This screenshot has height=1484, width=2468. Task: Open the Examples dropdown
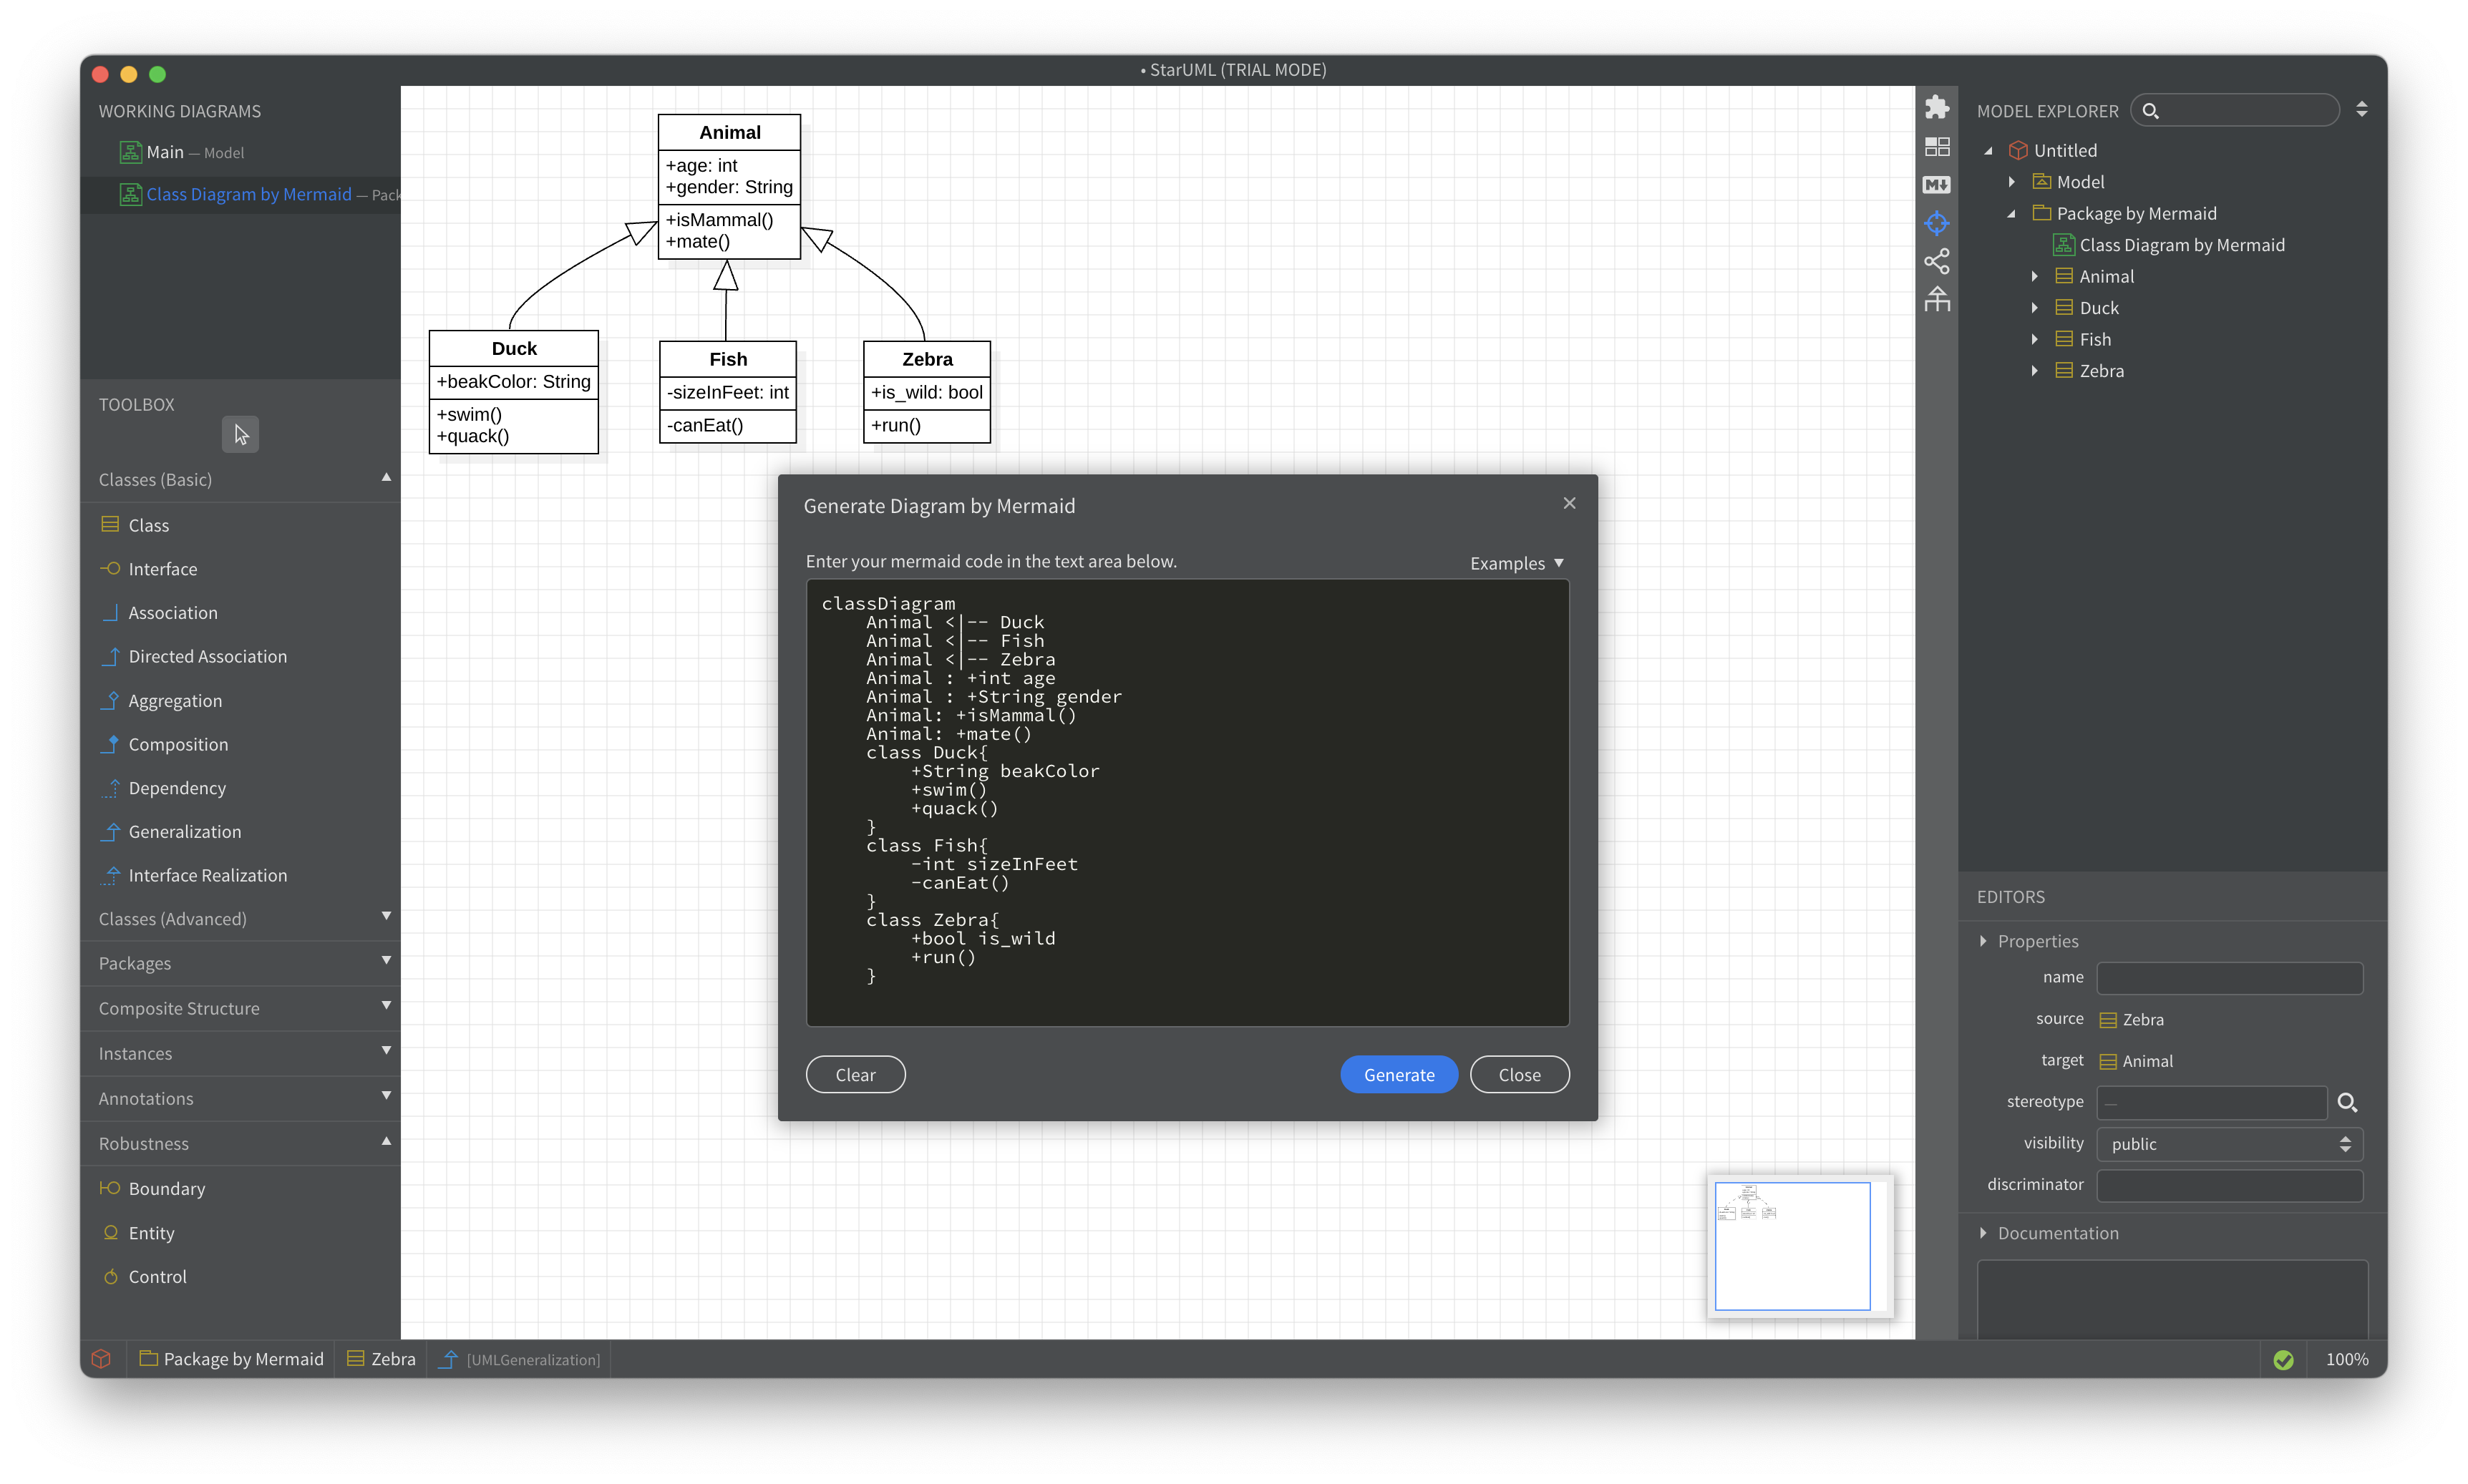[x=1517, y=564]
